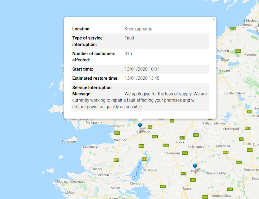This screenshot has width=259, height=199.
Task: Click the Clifden town label
Action: 70,193
